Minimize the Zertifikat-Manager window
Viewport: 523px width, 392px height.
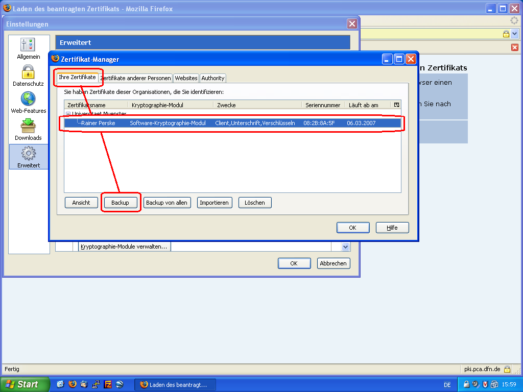coord(387,59)
